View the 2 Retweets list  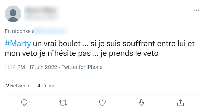tap(18, 86)
